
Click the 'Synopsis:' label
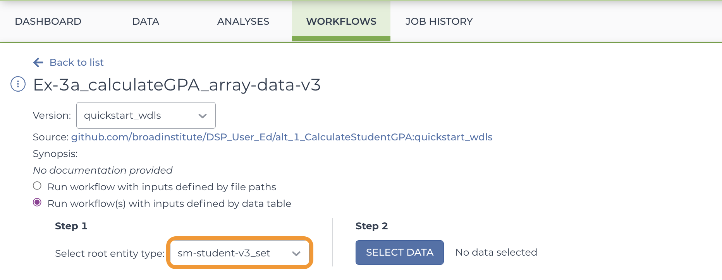(55, 154)
